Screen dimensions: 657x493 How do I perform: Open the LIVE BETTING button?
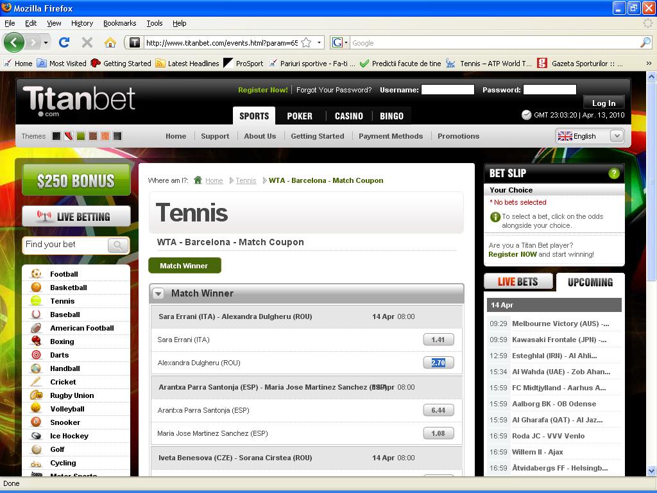click(76, 216)
